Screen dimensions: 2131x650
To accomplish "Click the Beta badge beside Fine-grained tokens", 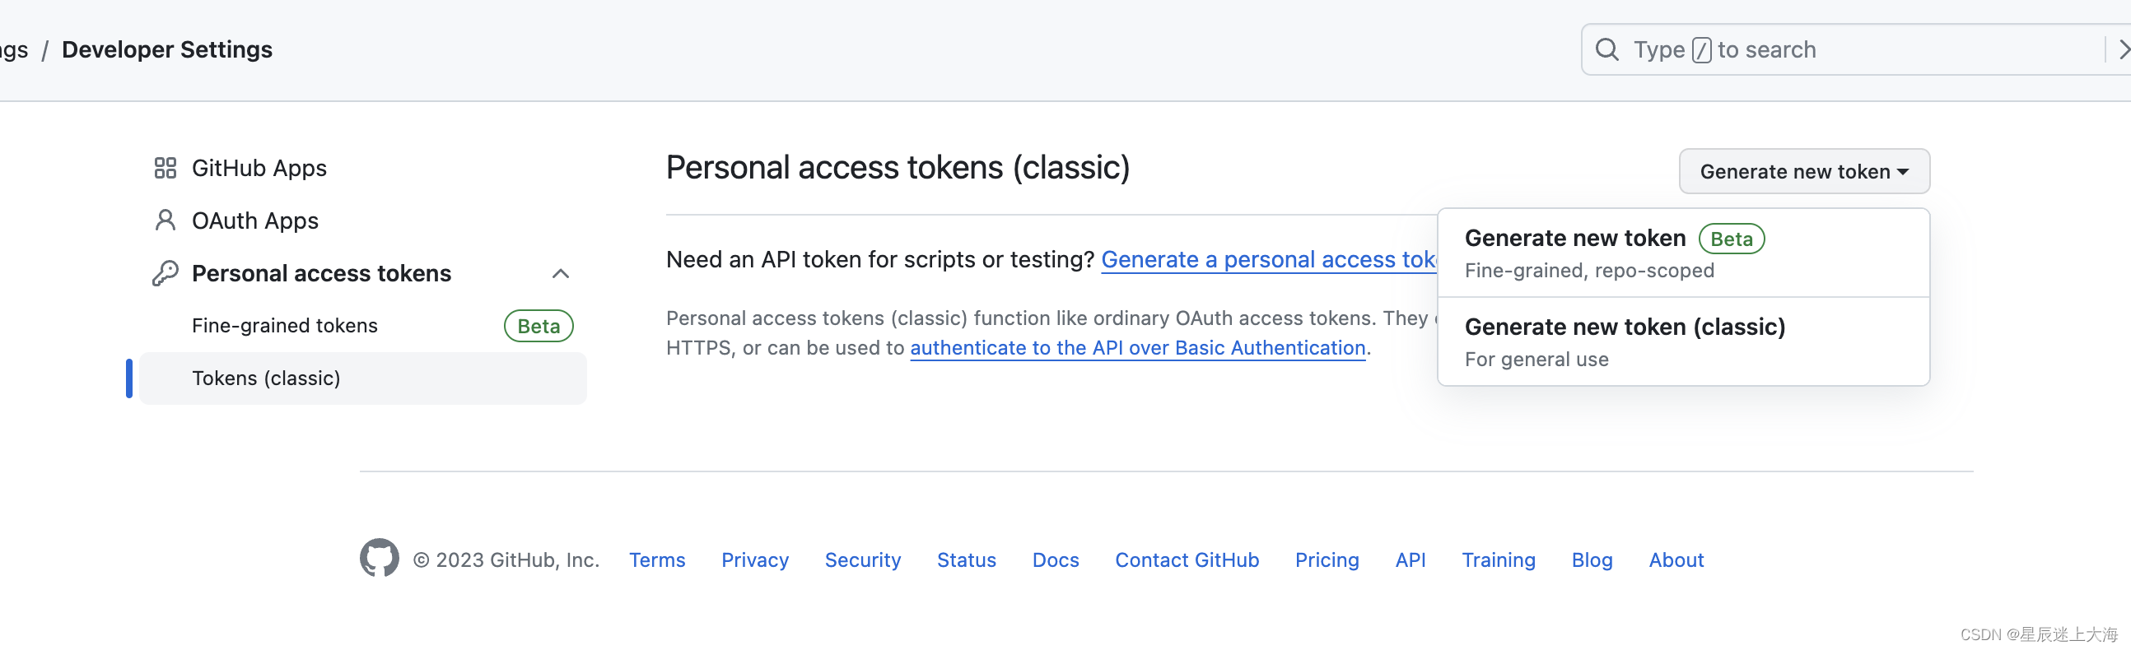I will [x=539, y=326].
